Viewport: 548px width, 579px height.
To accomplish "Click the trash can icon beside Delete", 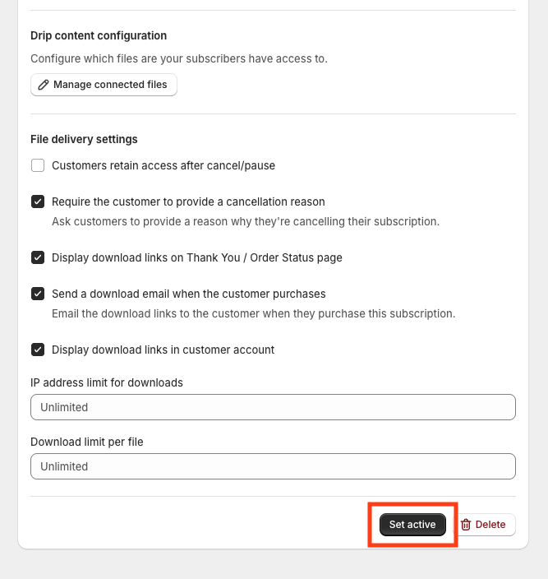I will 466,525.
